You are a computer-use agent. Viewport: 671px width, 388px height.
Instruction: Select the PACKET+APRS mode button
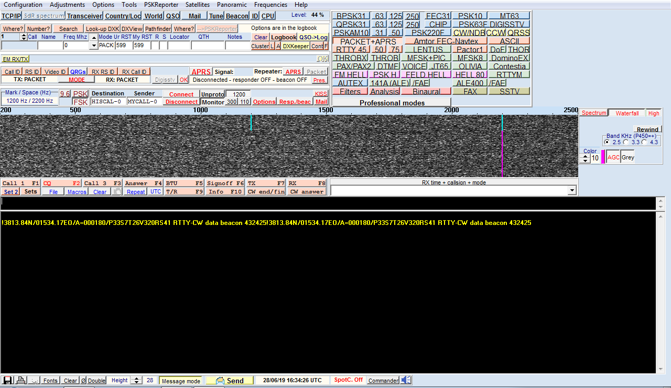(368, 41)
